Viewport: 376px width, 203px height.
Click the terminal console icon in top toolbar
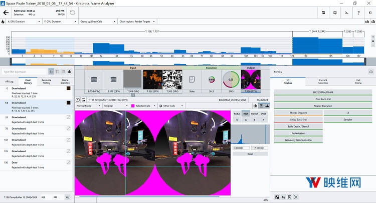pyautogui.click(x=347, y=13)
